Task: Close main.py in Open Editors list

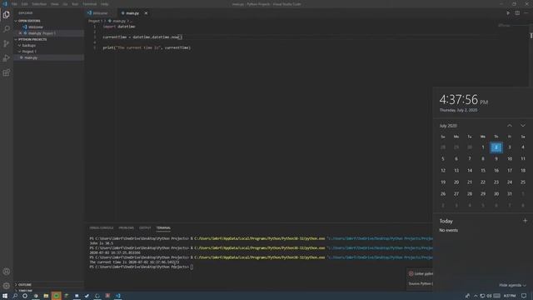Action: pyautogui.click(x=20, y=33)
